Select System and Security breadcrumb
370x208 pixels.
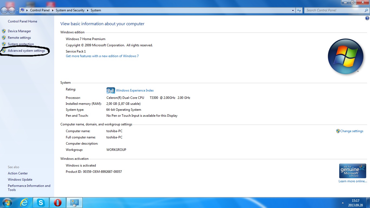(70, 10)
